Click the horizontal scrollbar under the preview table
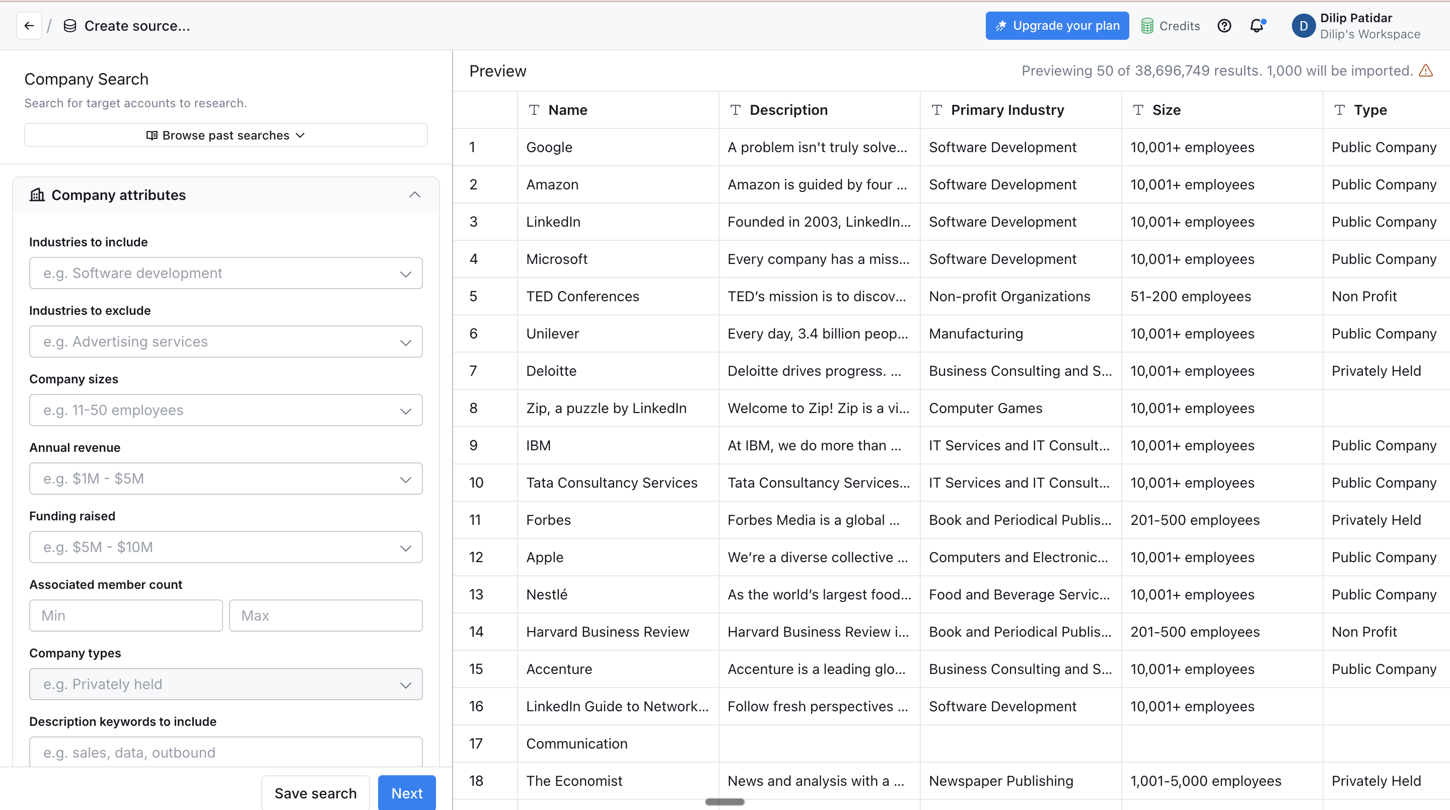Viewport: 1450px width, 810px height. (724, 801)
